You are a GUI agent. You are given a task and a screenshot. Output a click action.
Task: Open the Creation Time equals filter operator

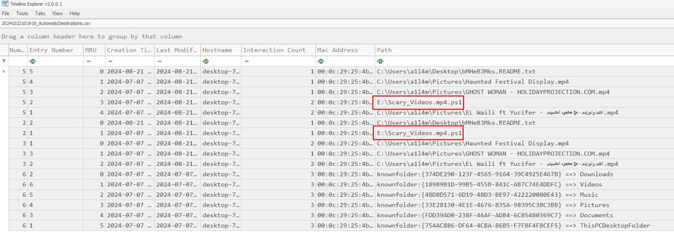(x=110, y=61)
